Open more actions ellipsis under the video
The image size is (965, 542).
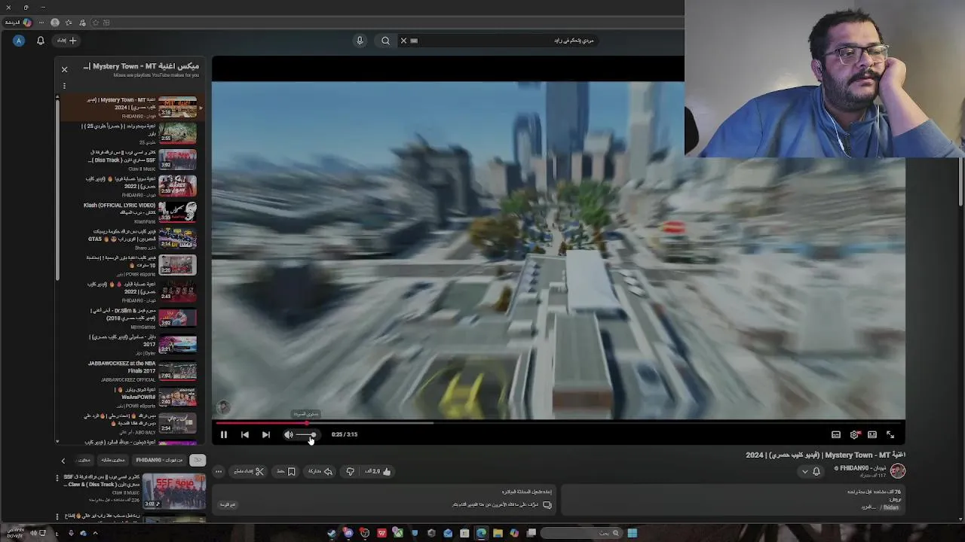pyautogui.click(x=219, y=471)
